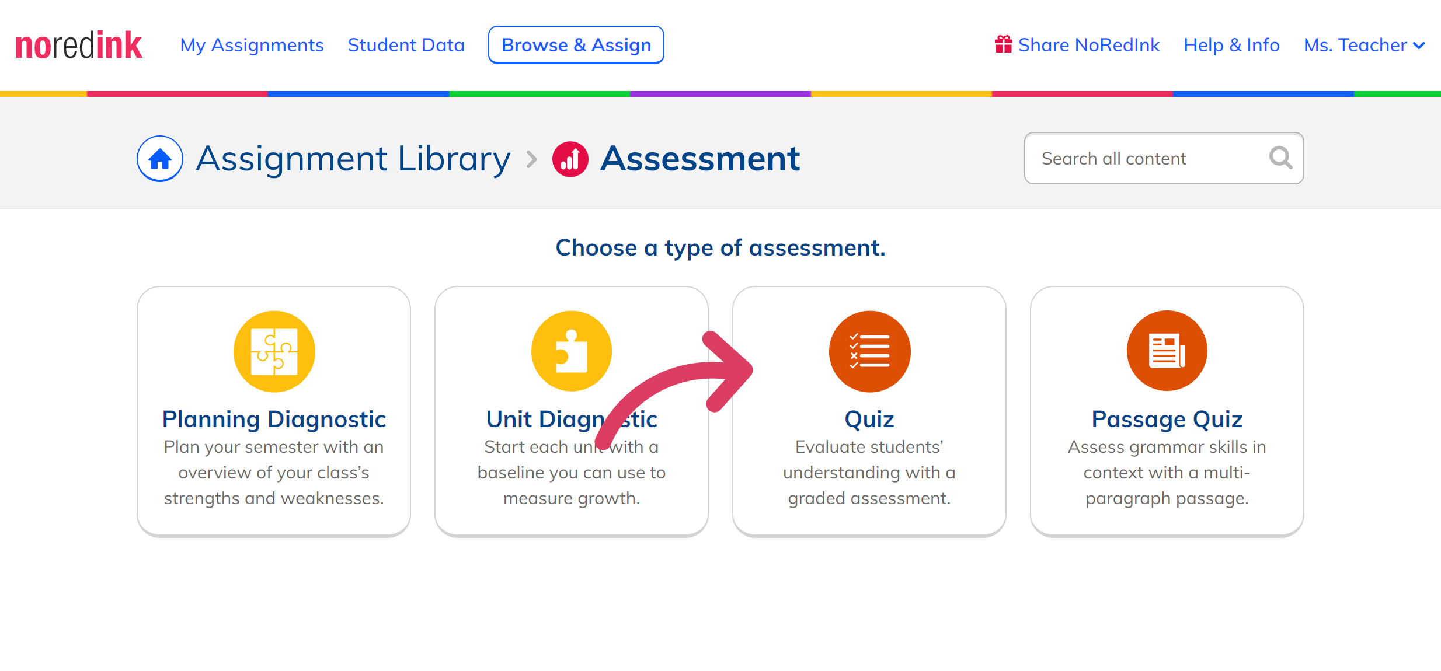This screenshot has width=1441, height=671.
Task: Click the search magnifying glass icon
Action: click(x=1281, y=158)
